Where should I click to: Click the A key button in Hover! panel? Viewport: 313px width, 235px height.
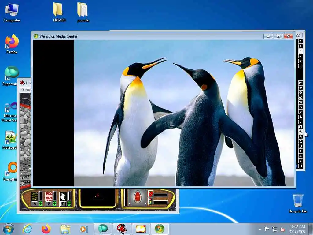(x=35, y=203)
